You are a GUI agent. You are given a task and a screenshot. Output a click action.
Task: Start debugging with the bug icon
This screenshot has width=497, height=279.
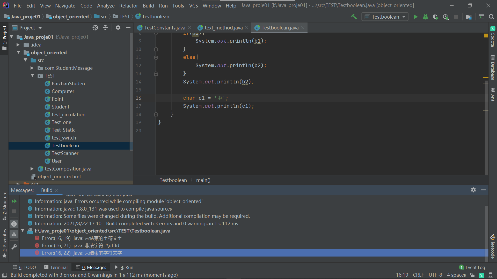(425, 17)
